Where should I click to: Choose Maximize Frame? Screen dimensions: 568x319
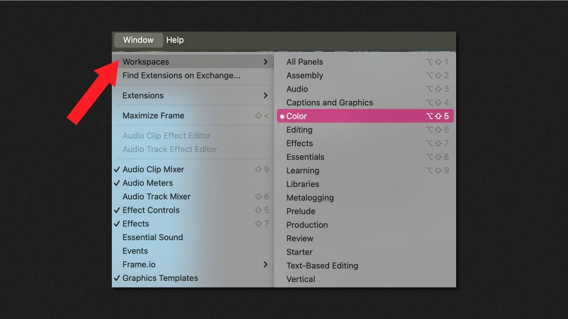153,116
